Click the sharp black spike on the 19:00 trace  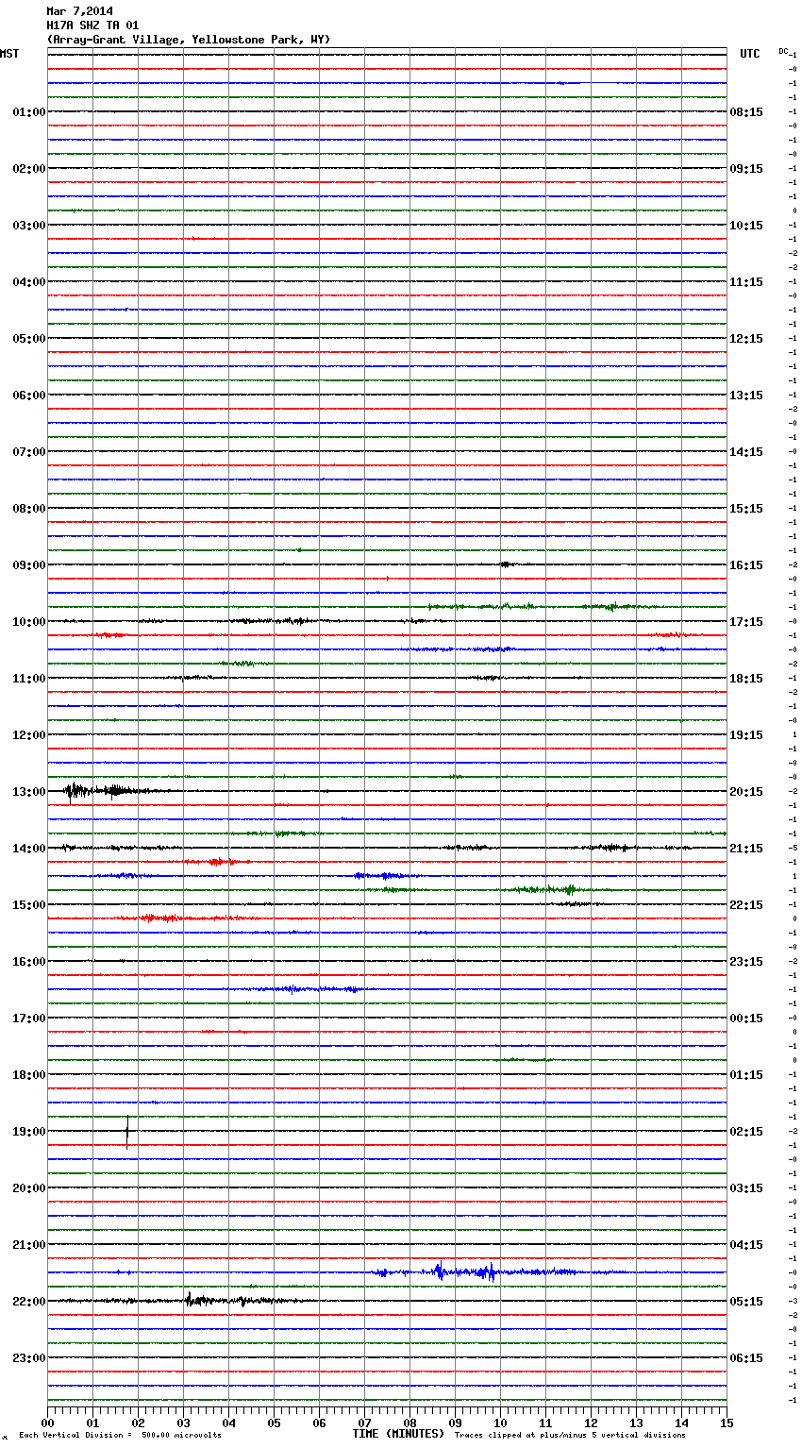click(x=127, y=1130)
